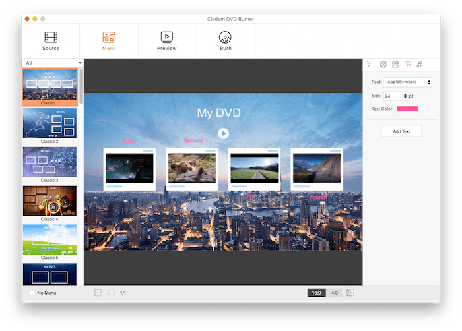Open the frame layout icon in right panel
462x331 pixels.
395,65
